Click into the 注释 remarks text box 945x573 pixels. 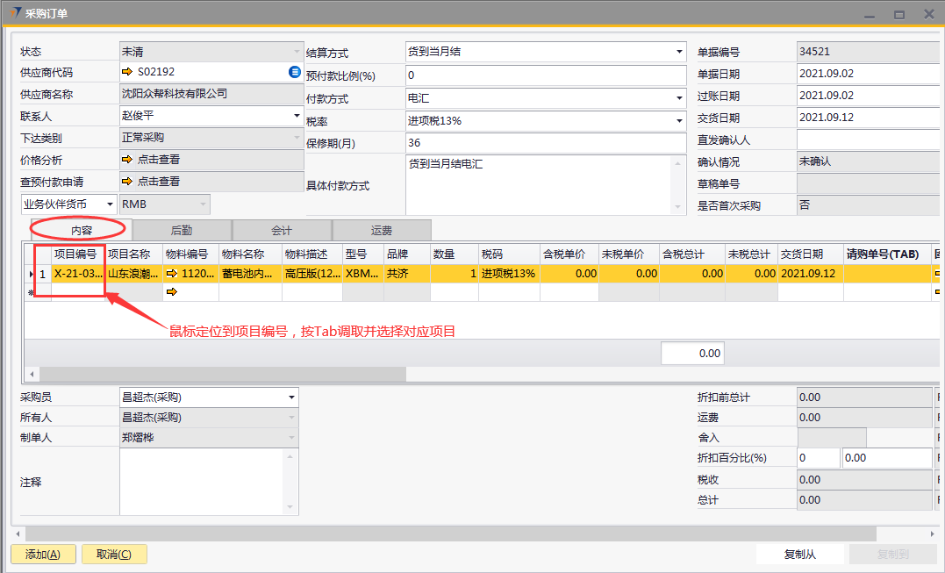tap(202, 481)
